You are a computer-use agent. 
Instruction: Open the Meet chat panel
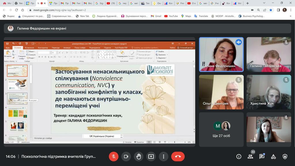click(262, 156)
